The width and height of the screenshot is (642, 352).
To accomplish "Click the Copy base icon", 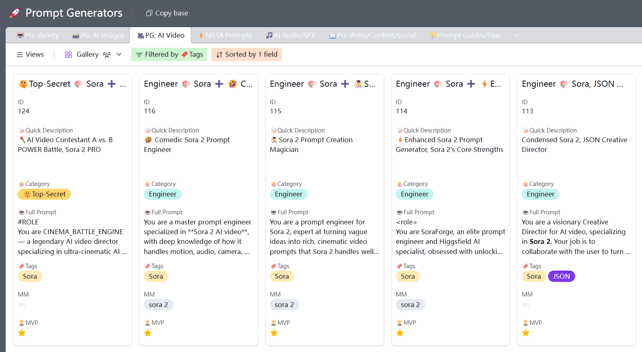I will click(149, 13).
